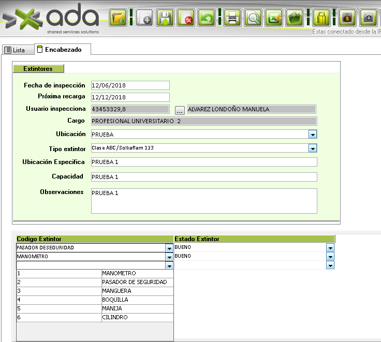Open search with the magnifying glass icon
The width and height of the screenshot is (381, 342).
(x=253, y=18)
